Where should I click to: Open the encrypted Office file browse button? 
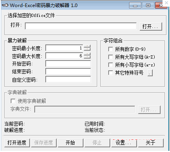point(151,27)
